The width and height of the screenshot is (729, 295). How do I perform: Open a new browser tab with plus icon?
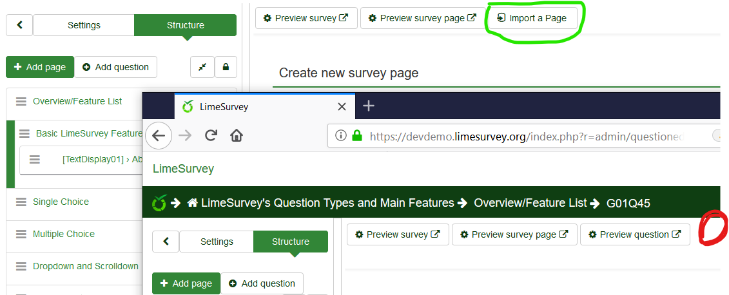tap(369, 106)
